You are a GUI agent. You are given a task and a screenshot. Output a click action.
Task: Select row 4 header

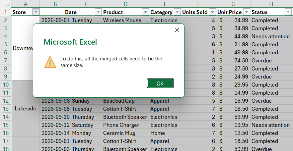pos(5,36)
